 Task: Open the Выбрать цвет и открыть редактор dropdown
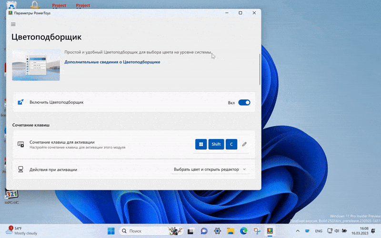click(x=210, y=169)
